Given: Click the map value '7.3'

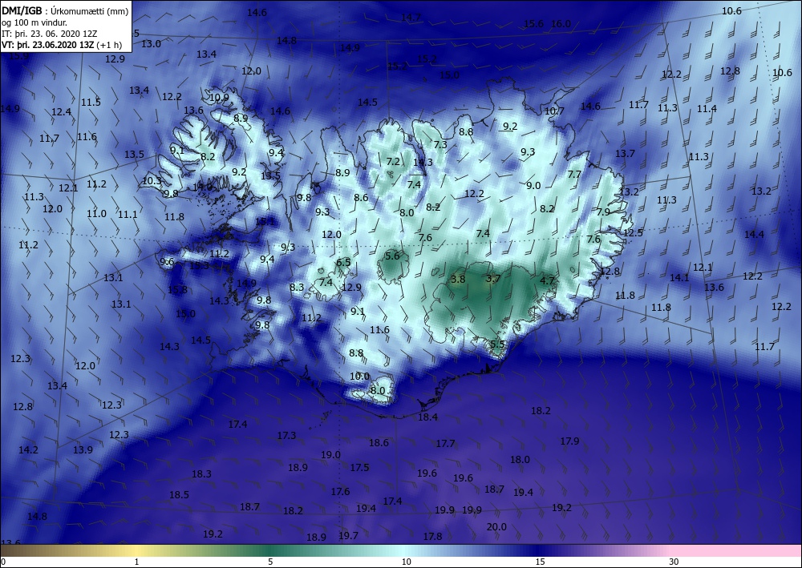Looking at the screenshot, I should [440, 144].
